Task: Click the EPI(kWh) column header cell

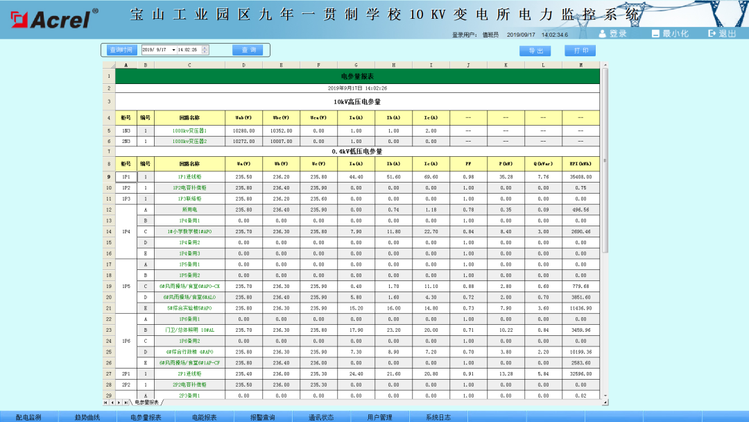Action: [581, 164]
